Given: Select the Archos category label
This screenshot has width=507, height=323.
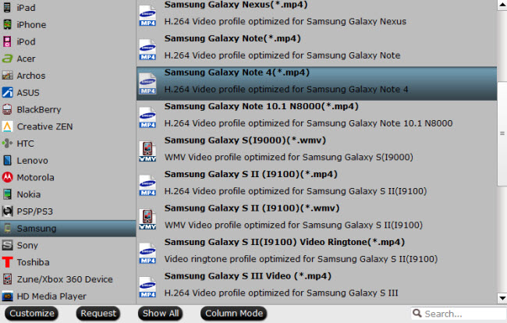Looking at the screenshot, I should [31, 76].
